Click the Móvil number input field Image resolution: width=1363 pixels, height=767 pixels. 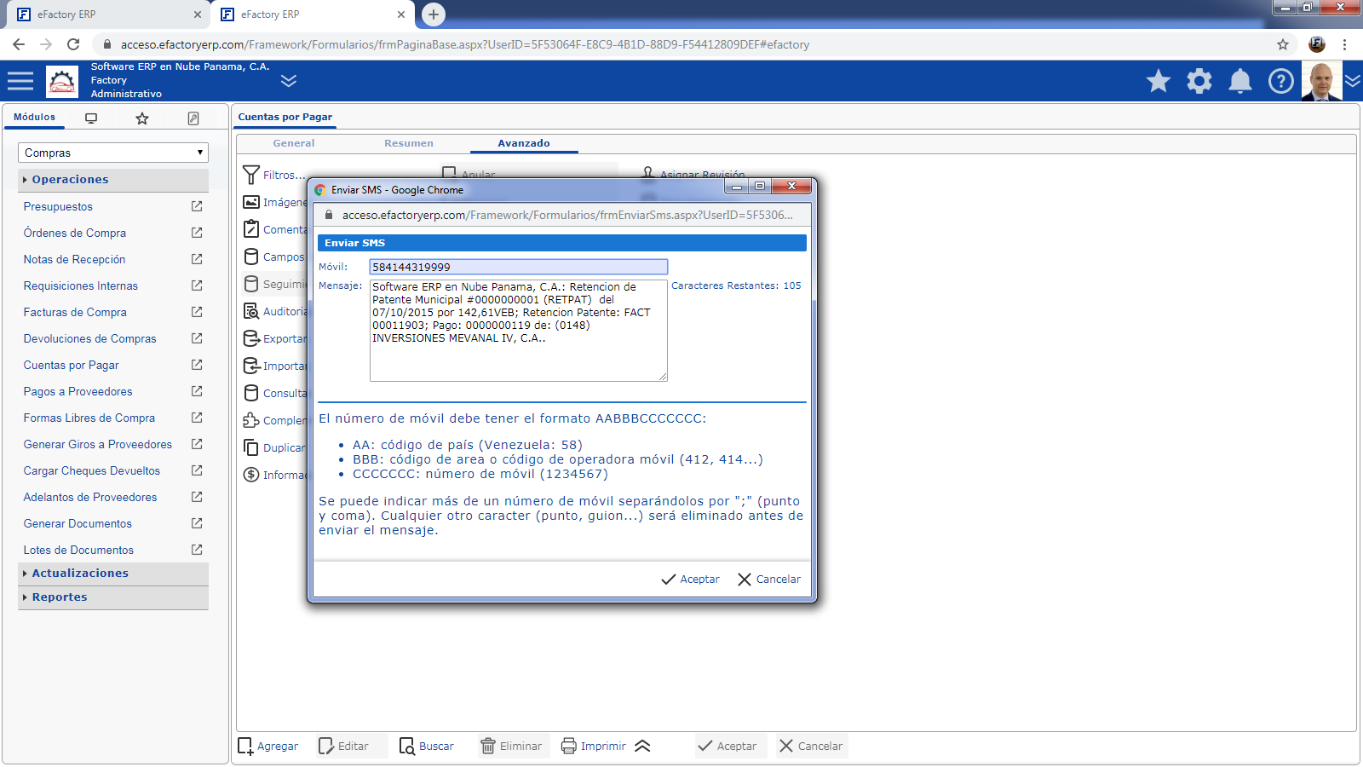519,267
